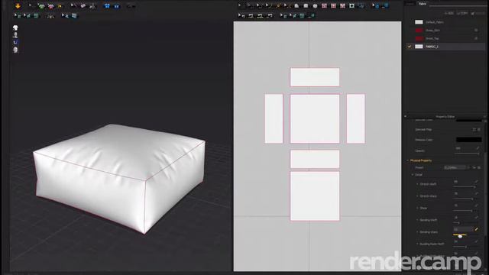Screen dimensions: 489x275
Task: Click the icon at right of Dress_Skirt row
Action: coord(476,31)
